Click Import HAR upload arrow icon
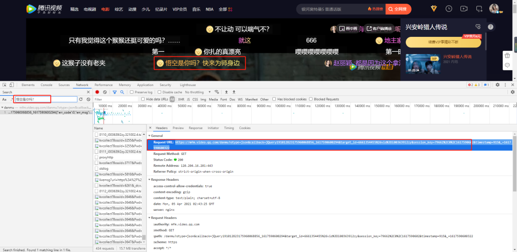517x252 pixels. pyautogui.click(x=226, y=92)
